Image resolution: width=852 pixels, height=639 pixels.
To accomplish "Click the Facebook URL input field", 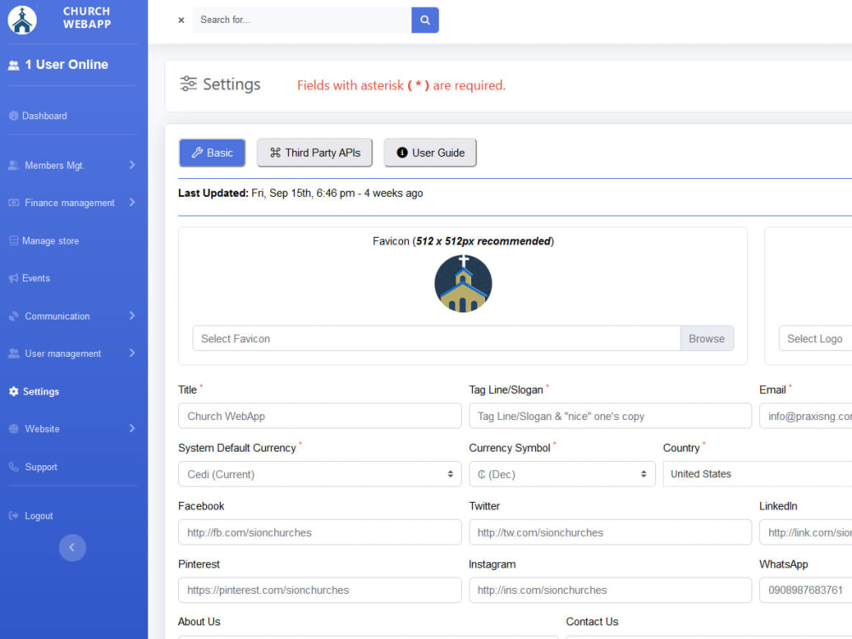I will 319,532.
